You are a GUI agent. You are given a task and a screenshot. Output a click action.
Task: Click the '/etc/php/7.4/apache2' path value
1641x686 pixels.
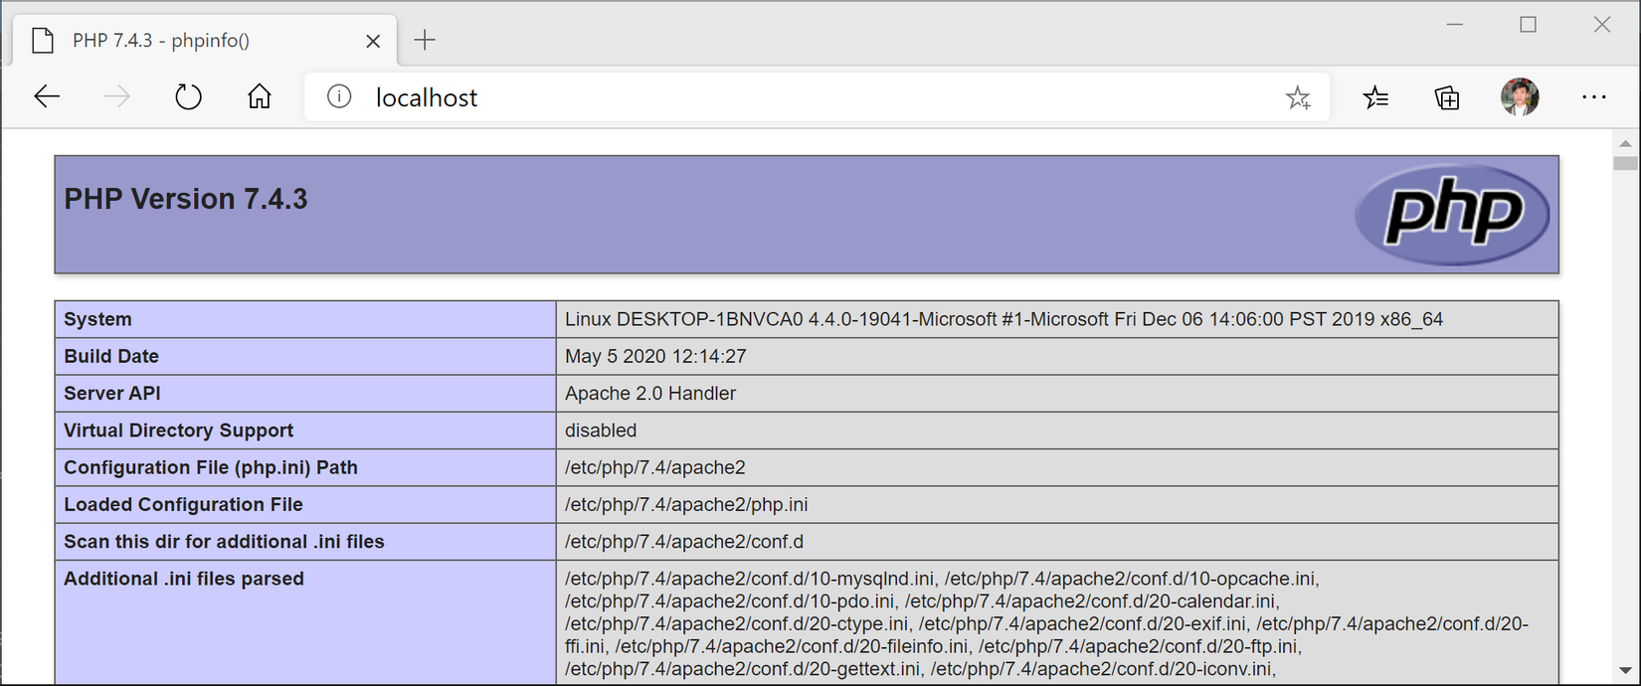tap(655, 467)
